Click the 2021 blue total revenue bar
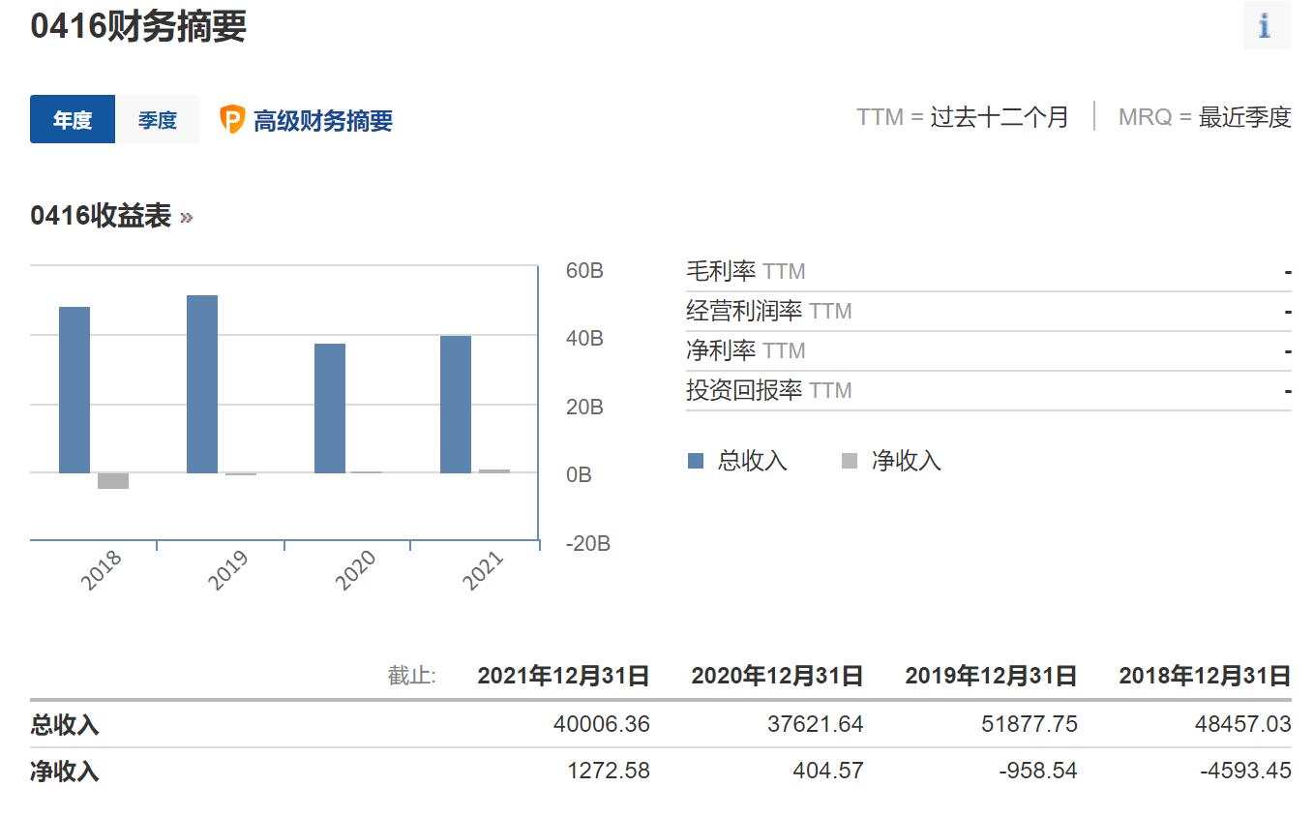1313x818 pixels. (x=456, y=404)
